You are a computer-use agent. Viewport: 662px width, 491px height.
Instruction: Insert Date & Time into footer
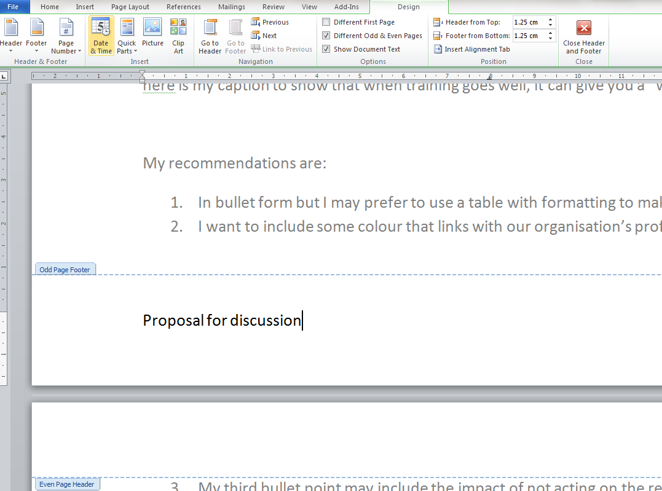click(x=101, y=36)
